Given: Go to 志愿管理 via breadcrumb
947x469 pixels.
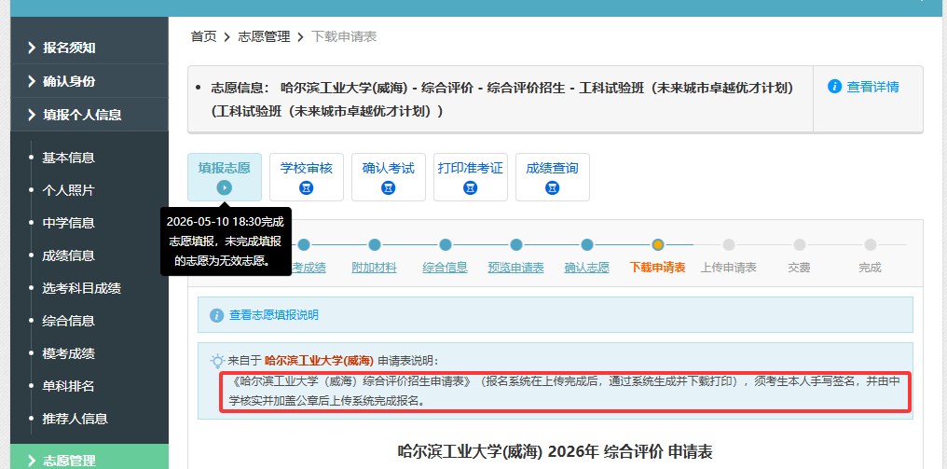Looking at the screenshot, I should (x=264, y=37).
